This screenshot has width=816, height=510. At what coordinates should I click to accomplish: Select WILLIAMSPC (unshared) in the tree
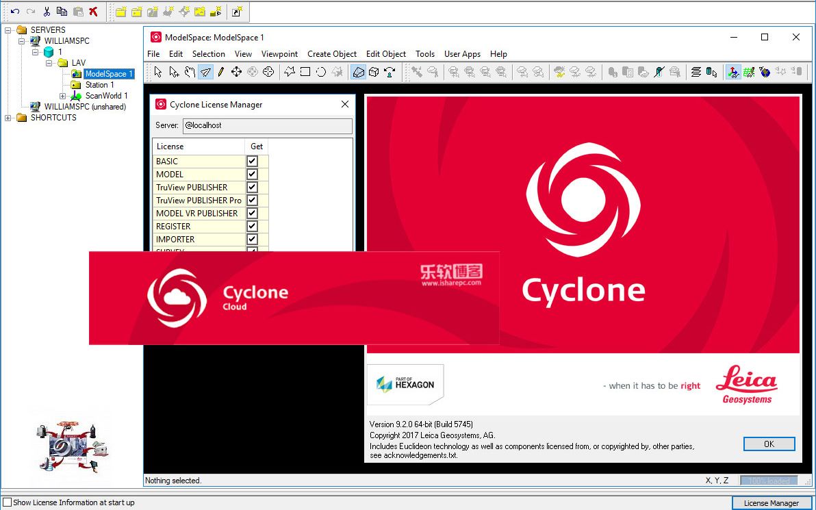[85, 107]
